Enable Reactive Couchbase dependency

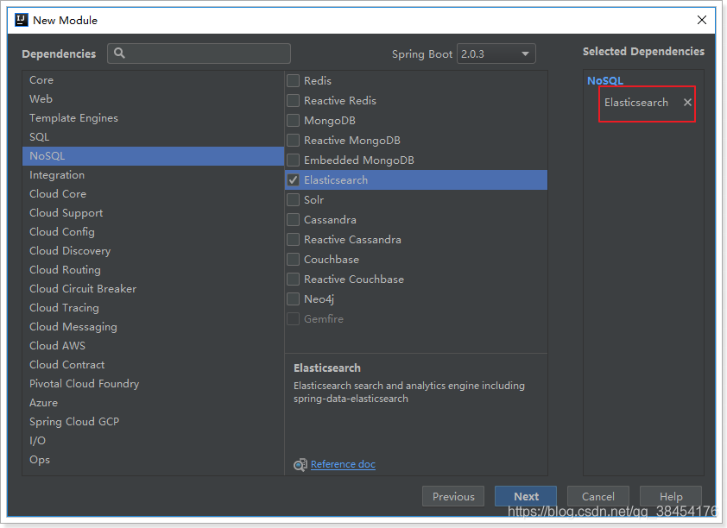click(x=293, y=280)
